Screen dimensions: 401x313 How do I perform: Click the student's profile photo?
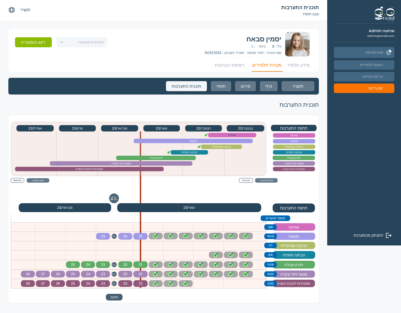click(x=297, y=44)
